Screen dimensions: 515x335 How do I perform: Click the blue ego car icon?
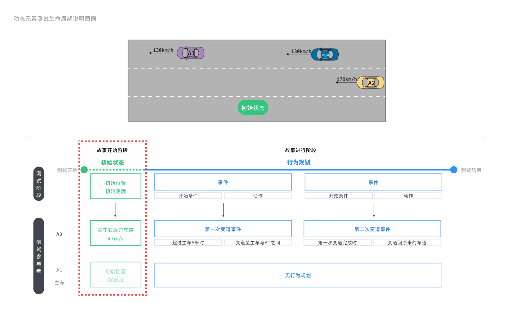[325, 54]
